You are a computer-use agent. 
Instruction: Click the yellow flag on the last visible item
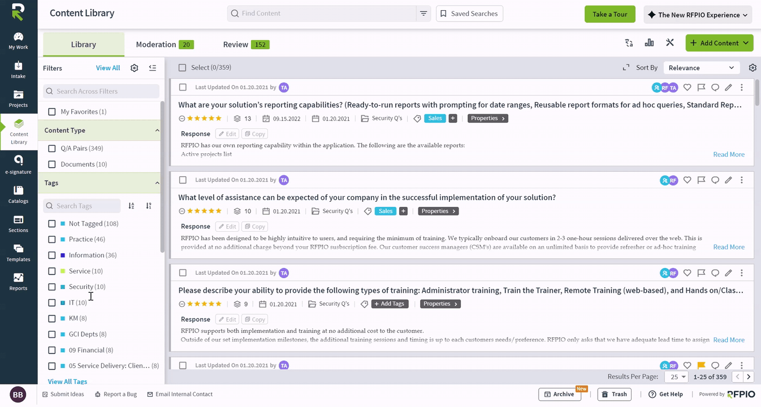click(701, 366)
